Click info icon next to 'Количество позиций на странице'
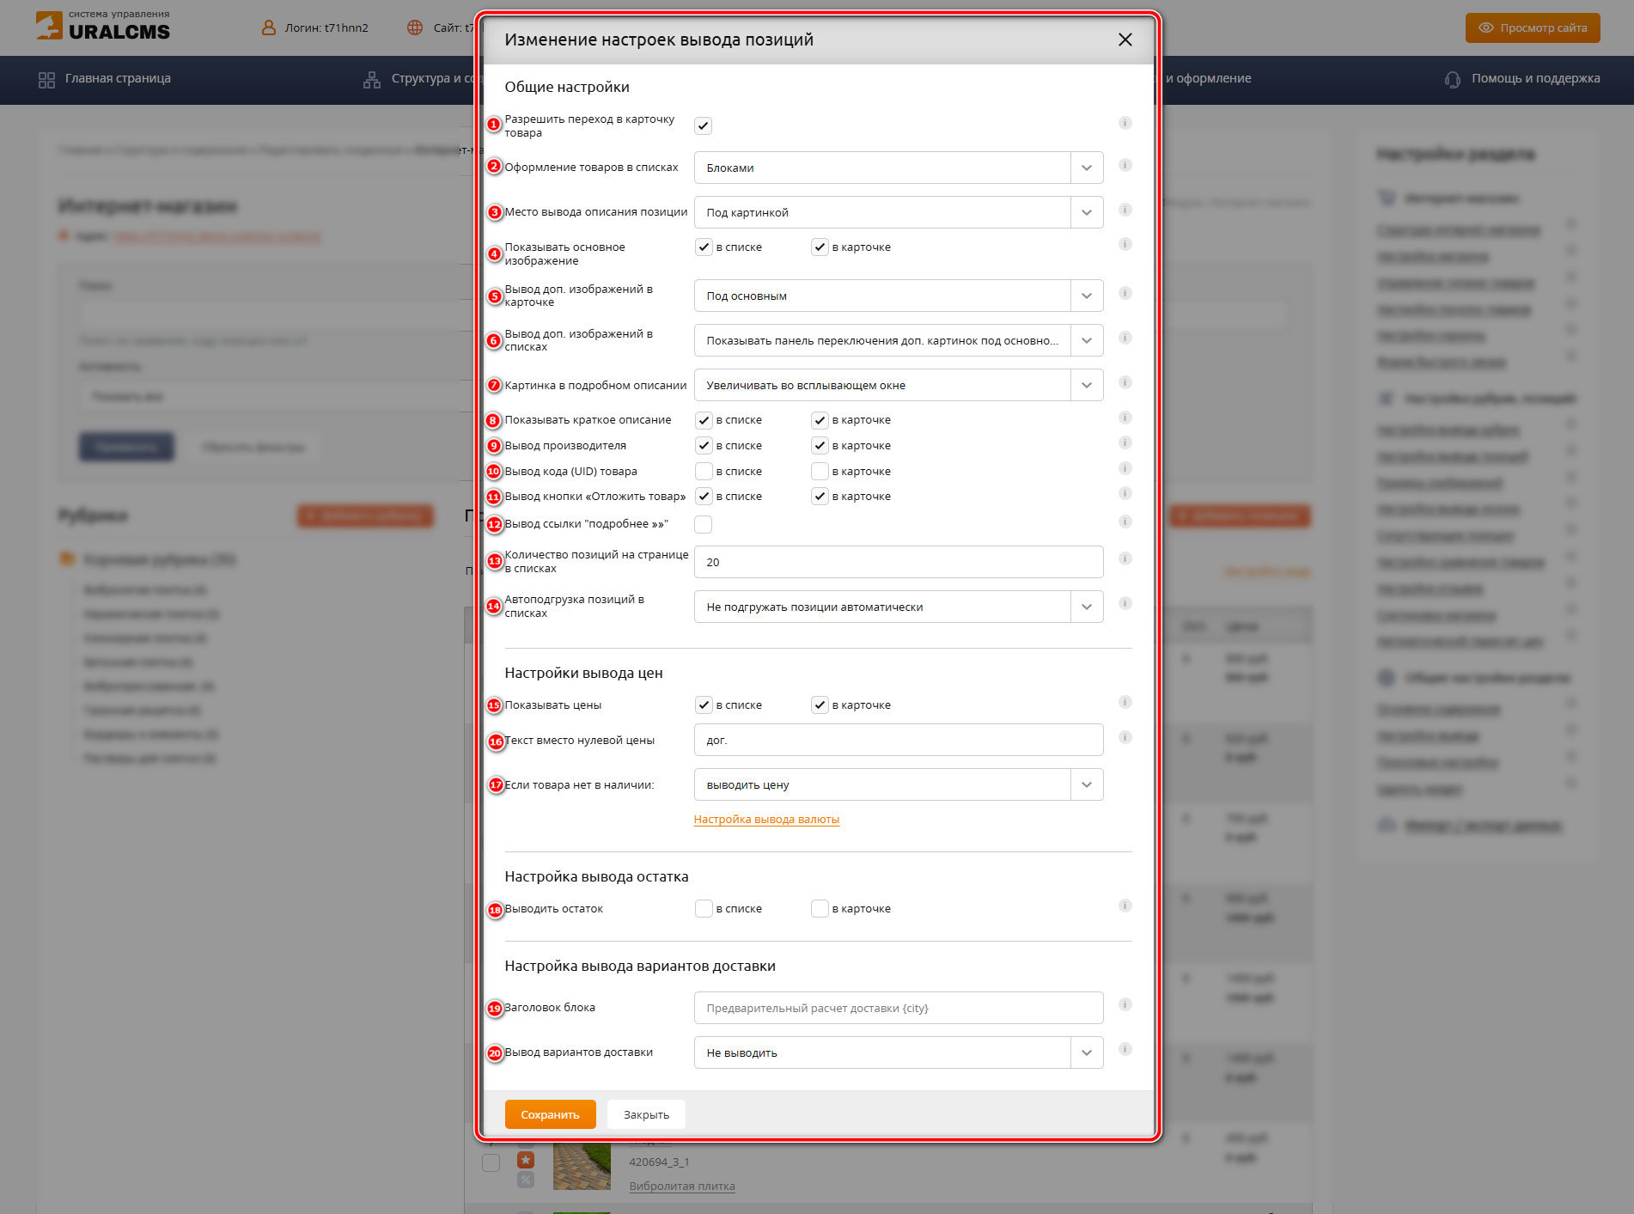The image size is (1634, 1214). coord(1125,558)
